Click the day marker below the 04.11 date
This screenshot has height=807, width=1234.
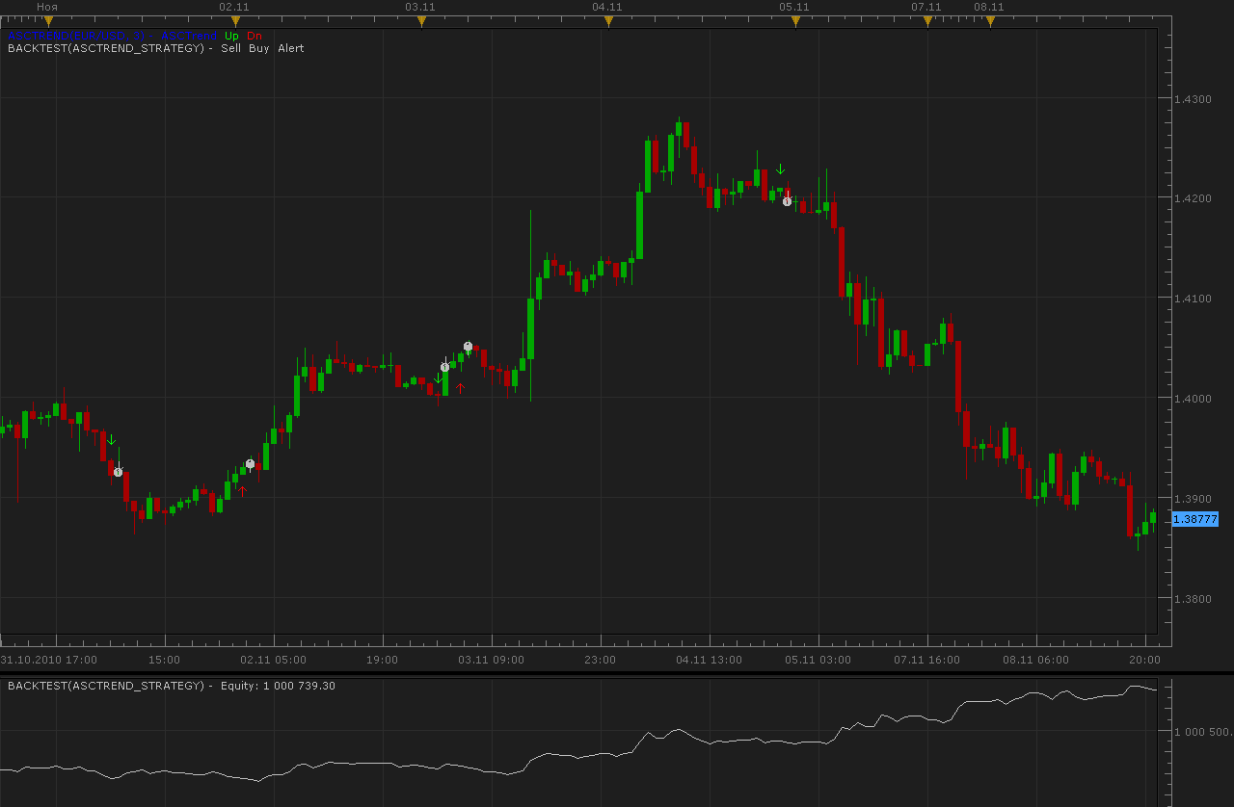point(608,21)
